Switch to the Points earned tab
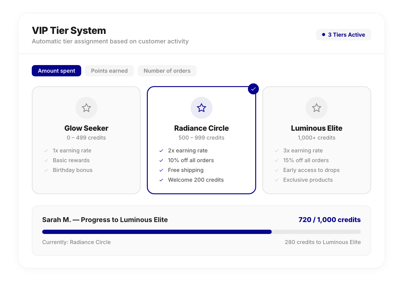The height and width of the screenshot is (281, 403). coord(109,71)
